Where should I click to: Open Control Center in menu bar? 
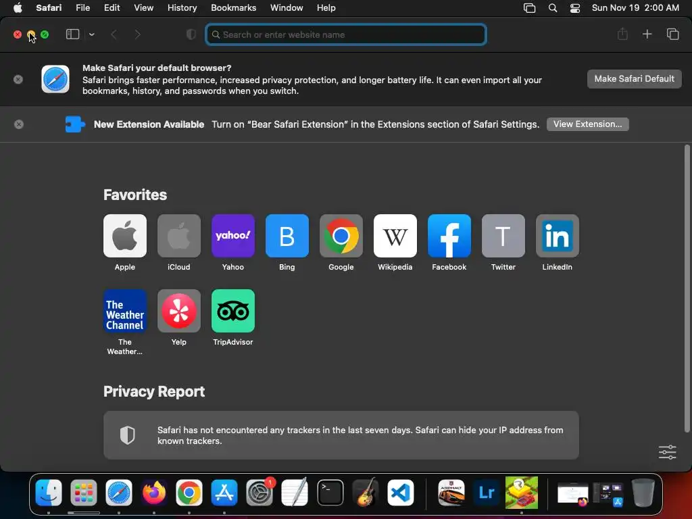pyautogui.click(x=575, y=8)
